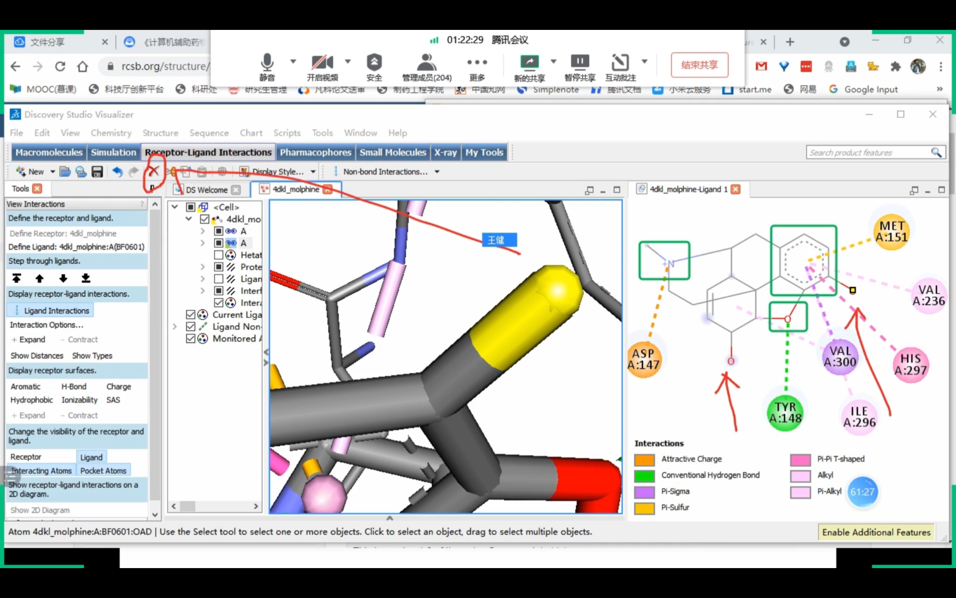Click Attractive Charge orange legend swatch

click(x=644, y=460)
